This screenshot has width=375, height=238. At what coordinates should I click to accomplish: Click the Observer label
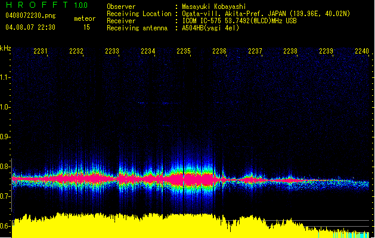(121, 7)
